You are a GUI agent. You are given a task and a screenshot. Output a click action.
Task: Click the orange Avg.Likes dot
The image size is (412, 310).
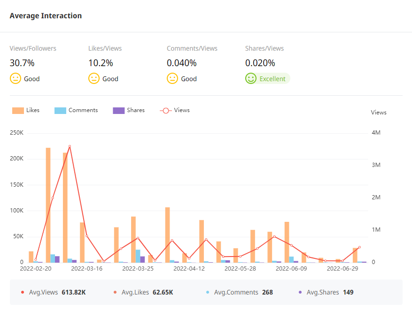pyautogui.click(x=115, y=292)
